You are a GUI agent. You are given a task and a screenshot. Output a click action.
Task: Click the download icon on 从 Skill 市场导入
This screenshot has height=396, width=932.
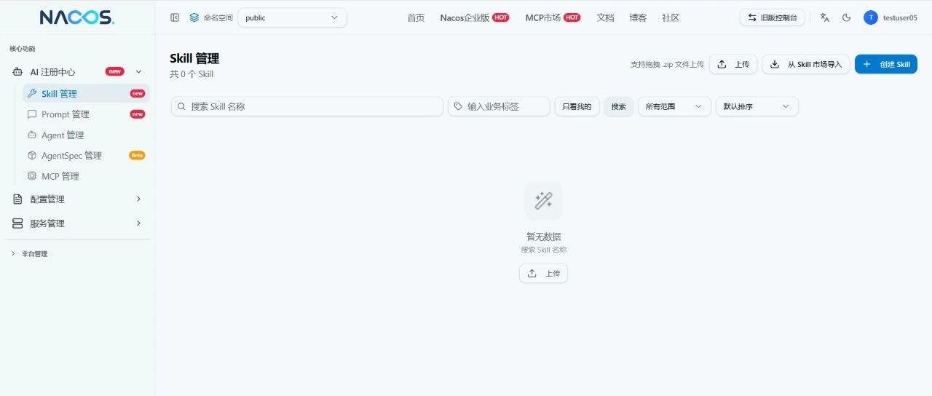pos(775,64)
